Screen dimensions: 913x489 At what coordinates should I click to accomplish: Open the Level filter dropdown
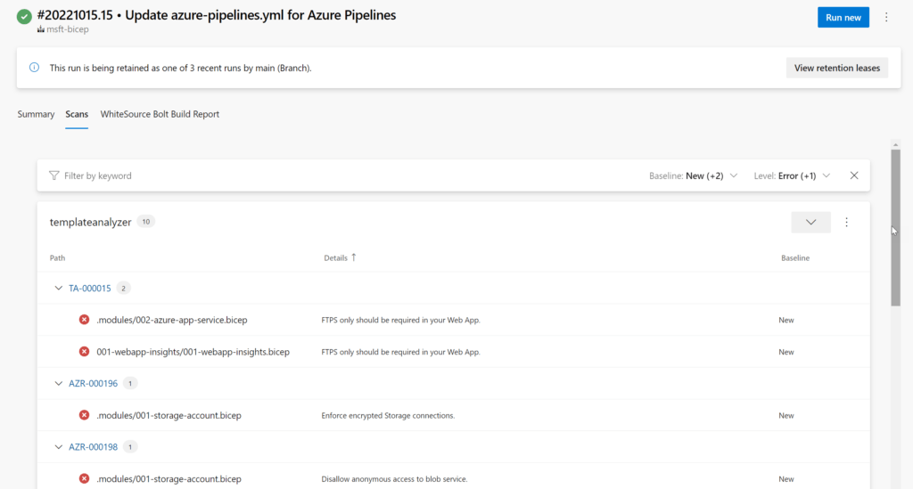click(x=792, y=175)
